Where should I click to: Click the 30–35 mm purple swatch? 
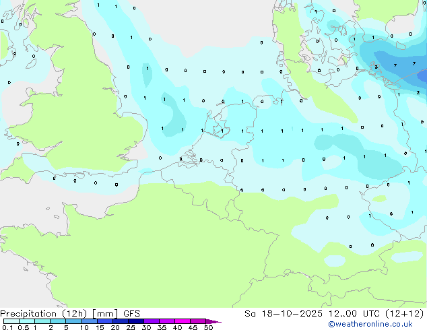pos(151,321)
